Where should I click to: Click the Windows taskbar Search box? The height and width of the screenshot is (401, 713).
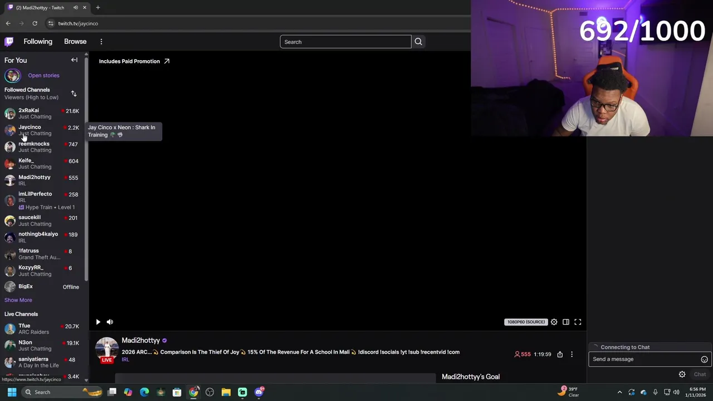[63, 392]
